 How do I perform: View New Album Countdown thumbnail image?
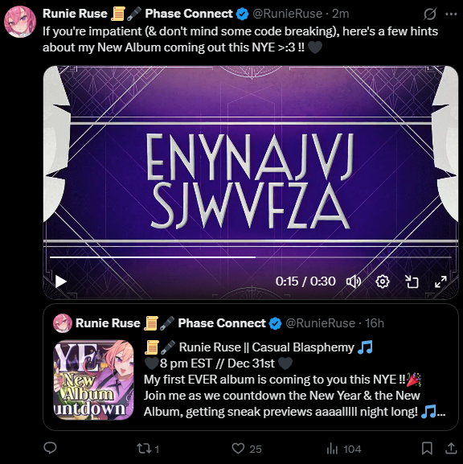[93, 380]
